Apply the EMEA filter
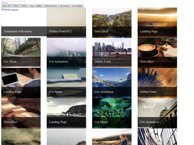This screenshot has width=194, height=145. pos(39,6)
